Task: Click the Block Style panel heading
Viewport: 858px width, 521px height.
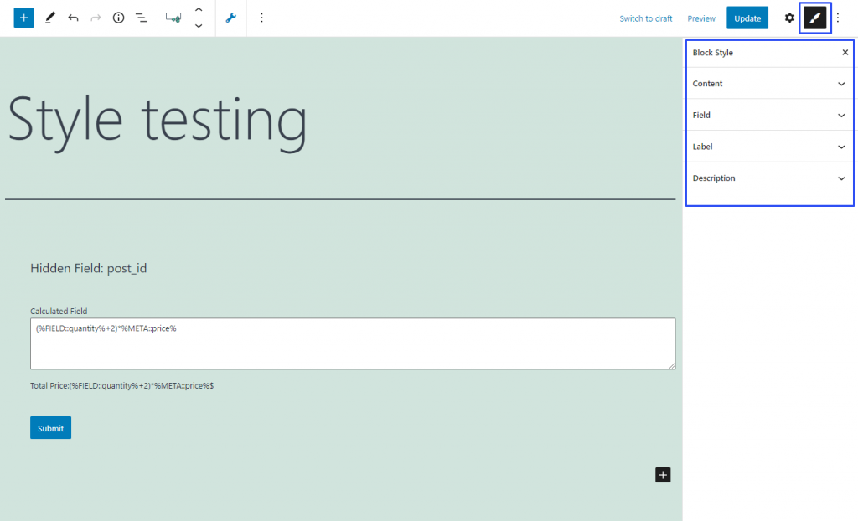Action: [x=712, y=53]
